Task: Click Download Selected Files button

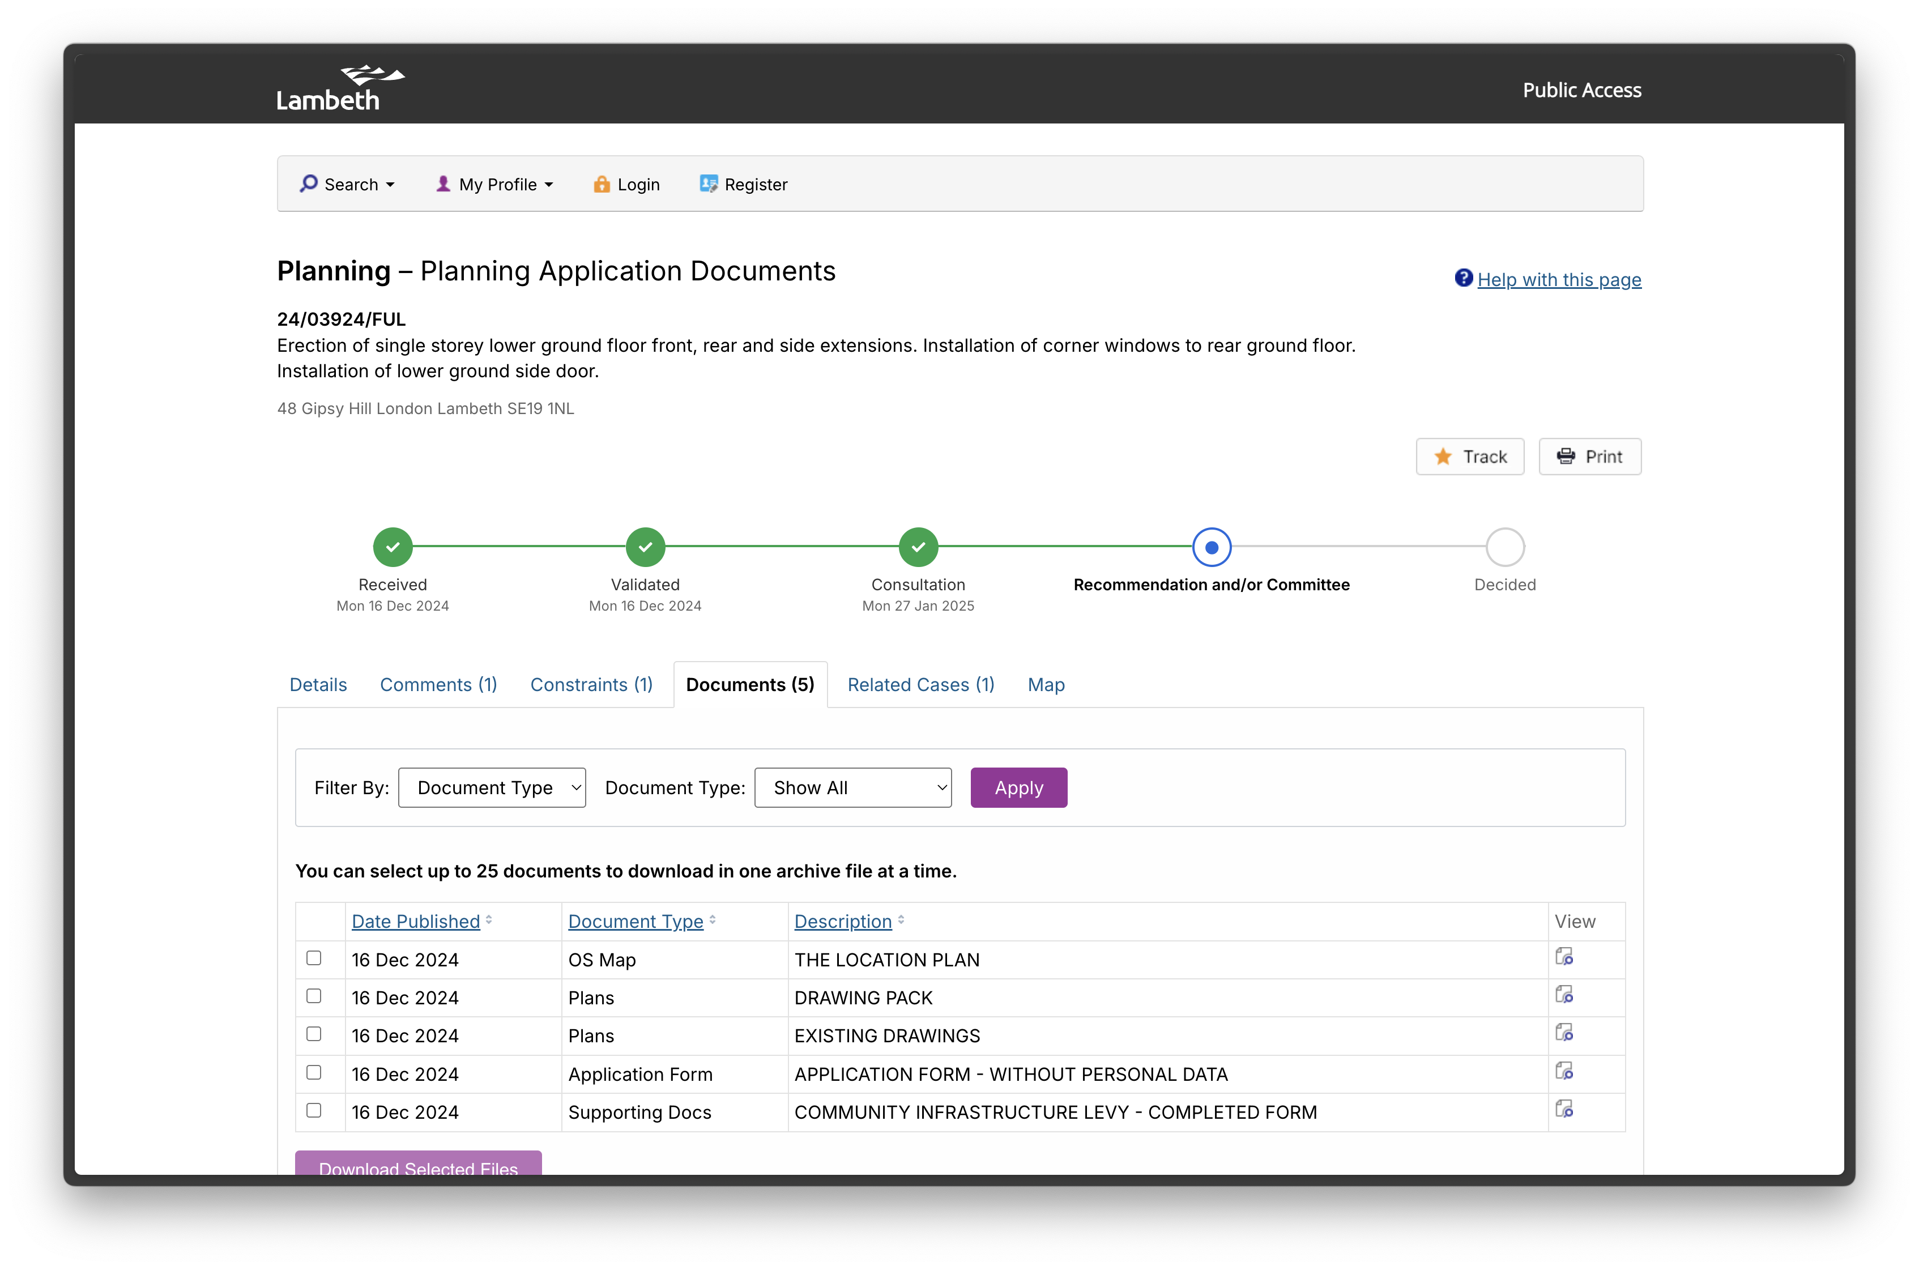Action: (x=419, y=1163)
